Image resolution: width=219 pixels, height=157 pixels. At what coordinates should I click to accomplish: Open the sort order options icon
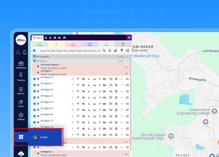click(127, 51)
